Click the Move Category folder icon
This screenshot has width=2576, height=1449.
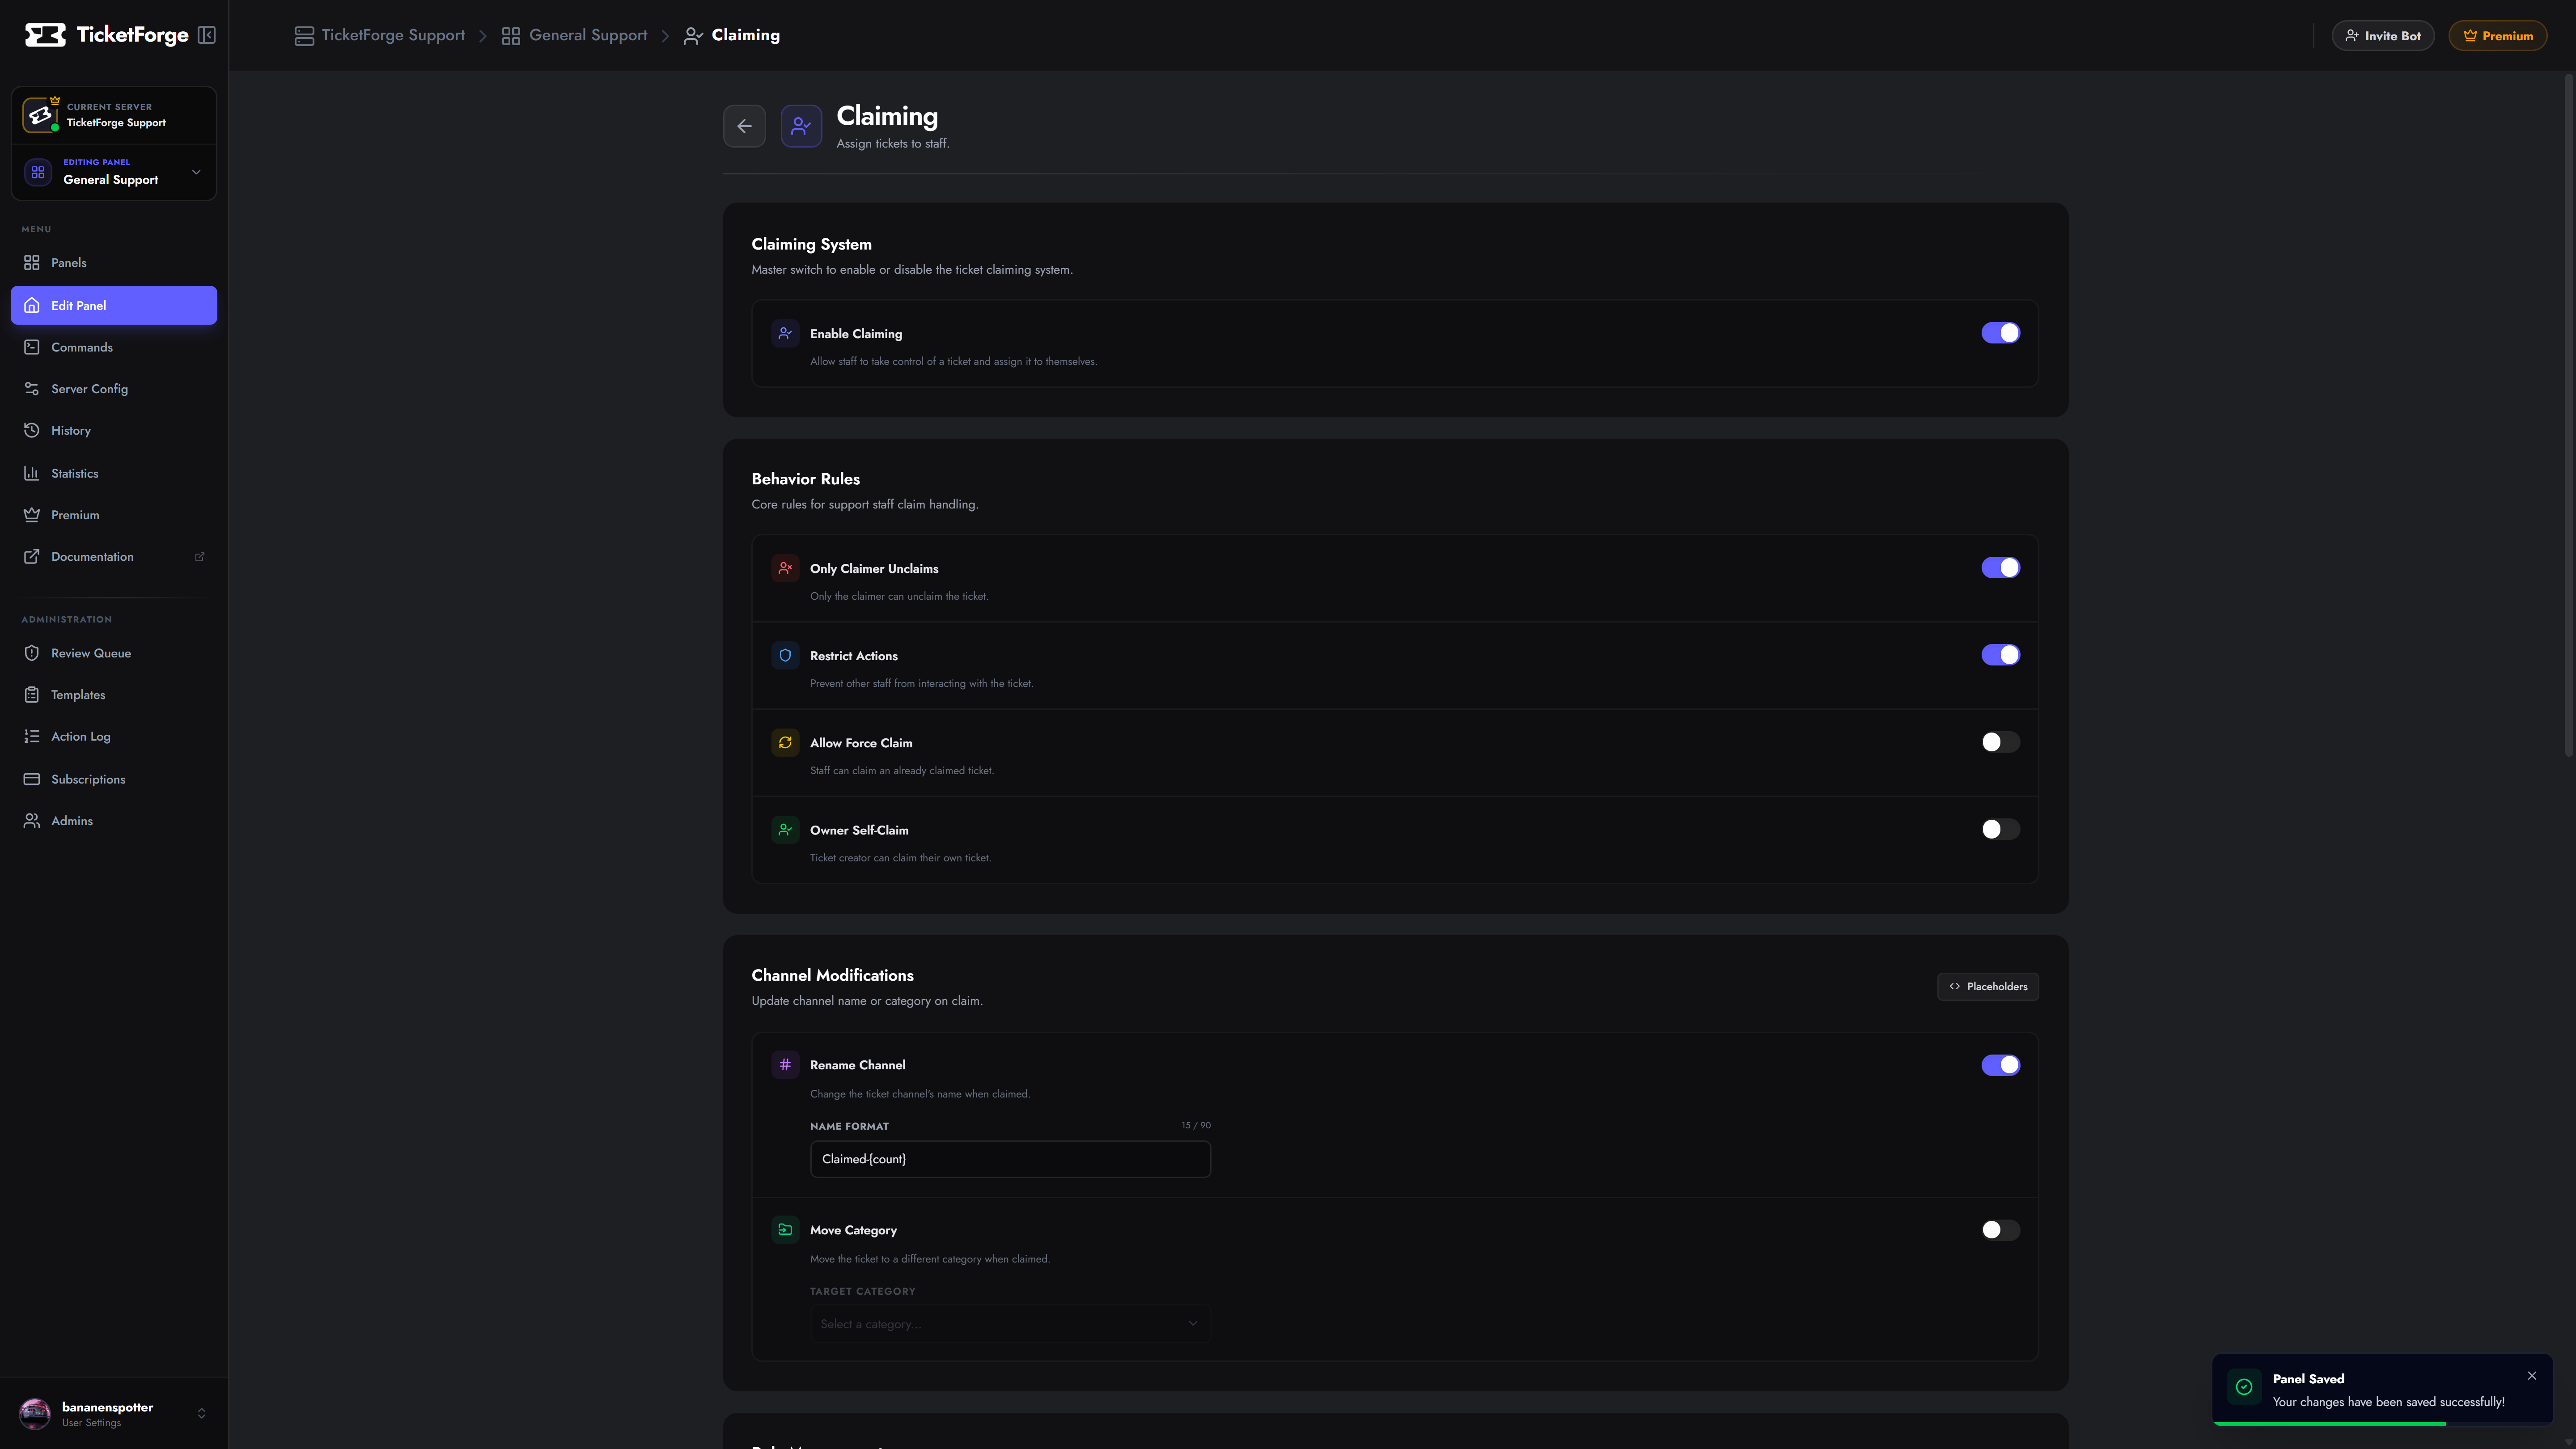(785, 1230)
